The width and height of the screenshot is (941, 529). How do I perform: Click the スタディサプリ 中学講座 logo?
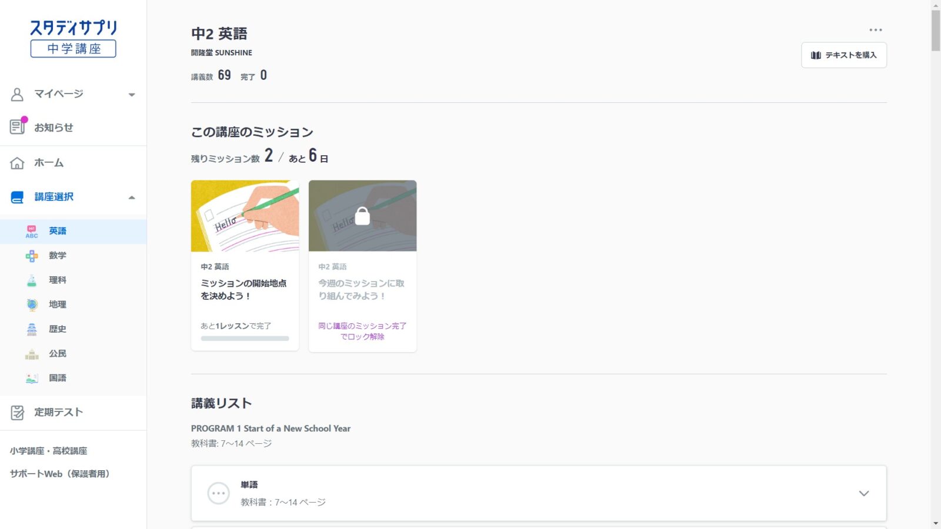point(73,38)
